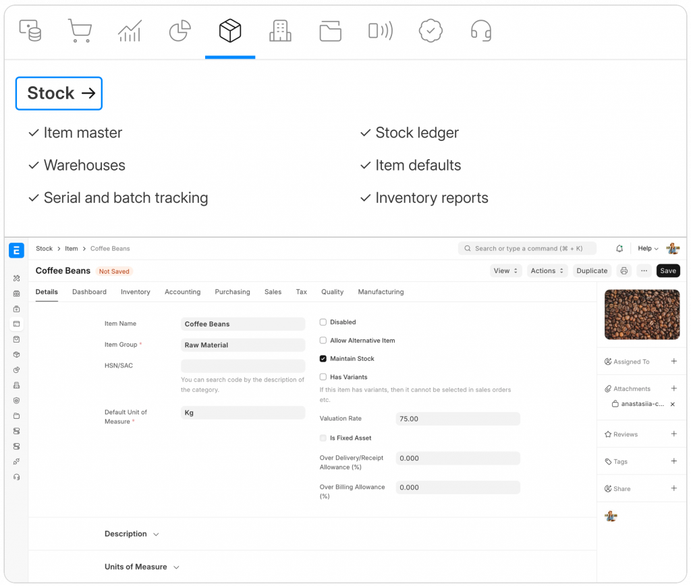Open the three-dots more options menu

644,271
